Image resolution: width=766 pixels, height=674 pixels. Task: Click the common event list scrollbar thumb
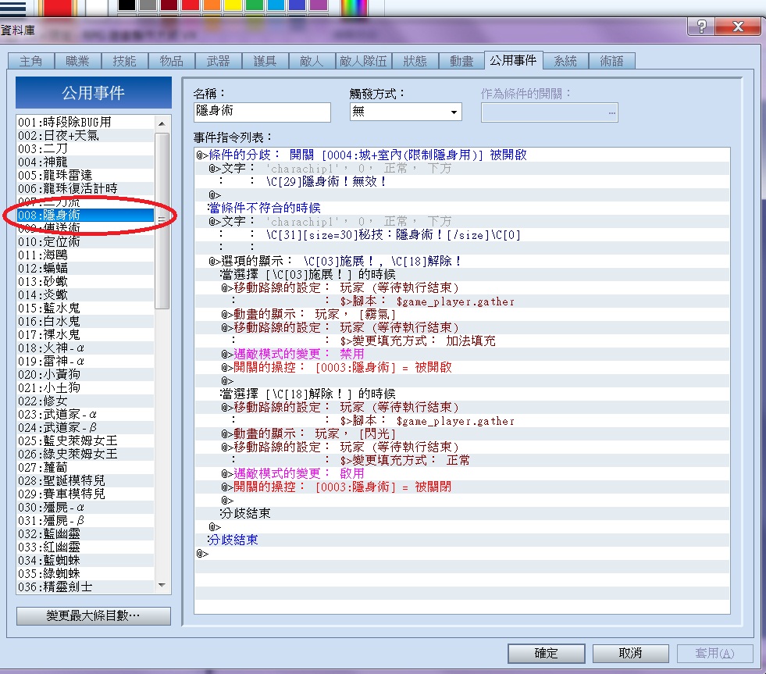coord(162,220)
